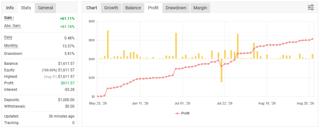Click the last red profit data point
The height and width of the screenshot is (129, 320).
[x=312, y=39]
